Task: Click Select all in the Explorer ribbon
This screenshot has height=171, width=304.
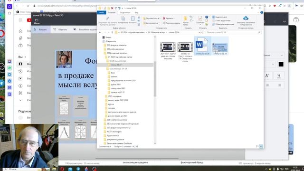Action: (219, 17)
